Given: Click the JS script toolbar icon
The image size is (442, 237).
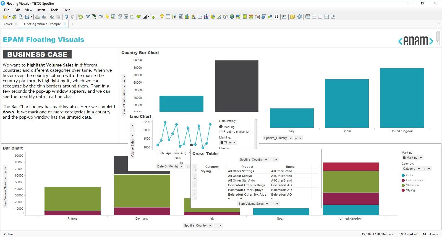Looking at the screenshot, I should point(276,17).
